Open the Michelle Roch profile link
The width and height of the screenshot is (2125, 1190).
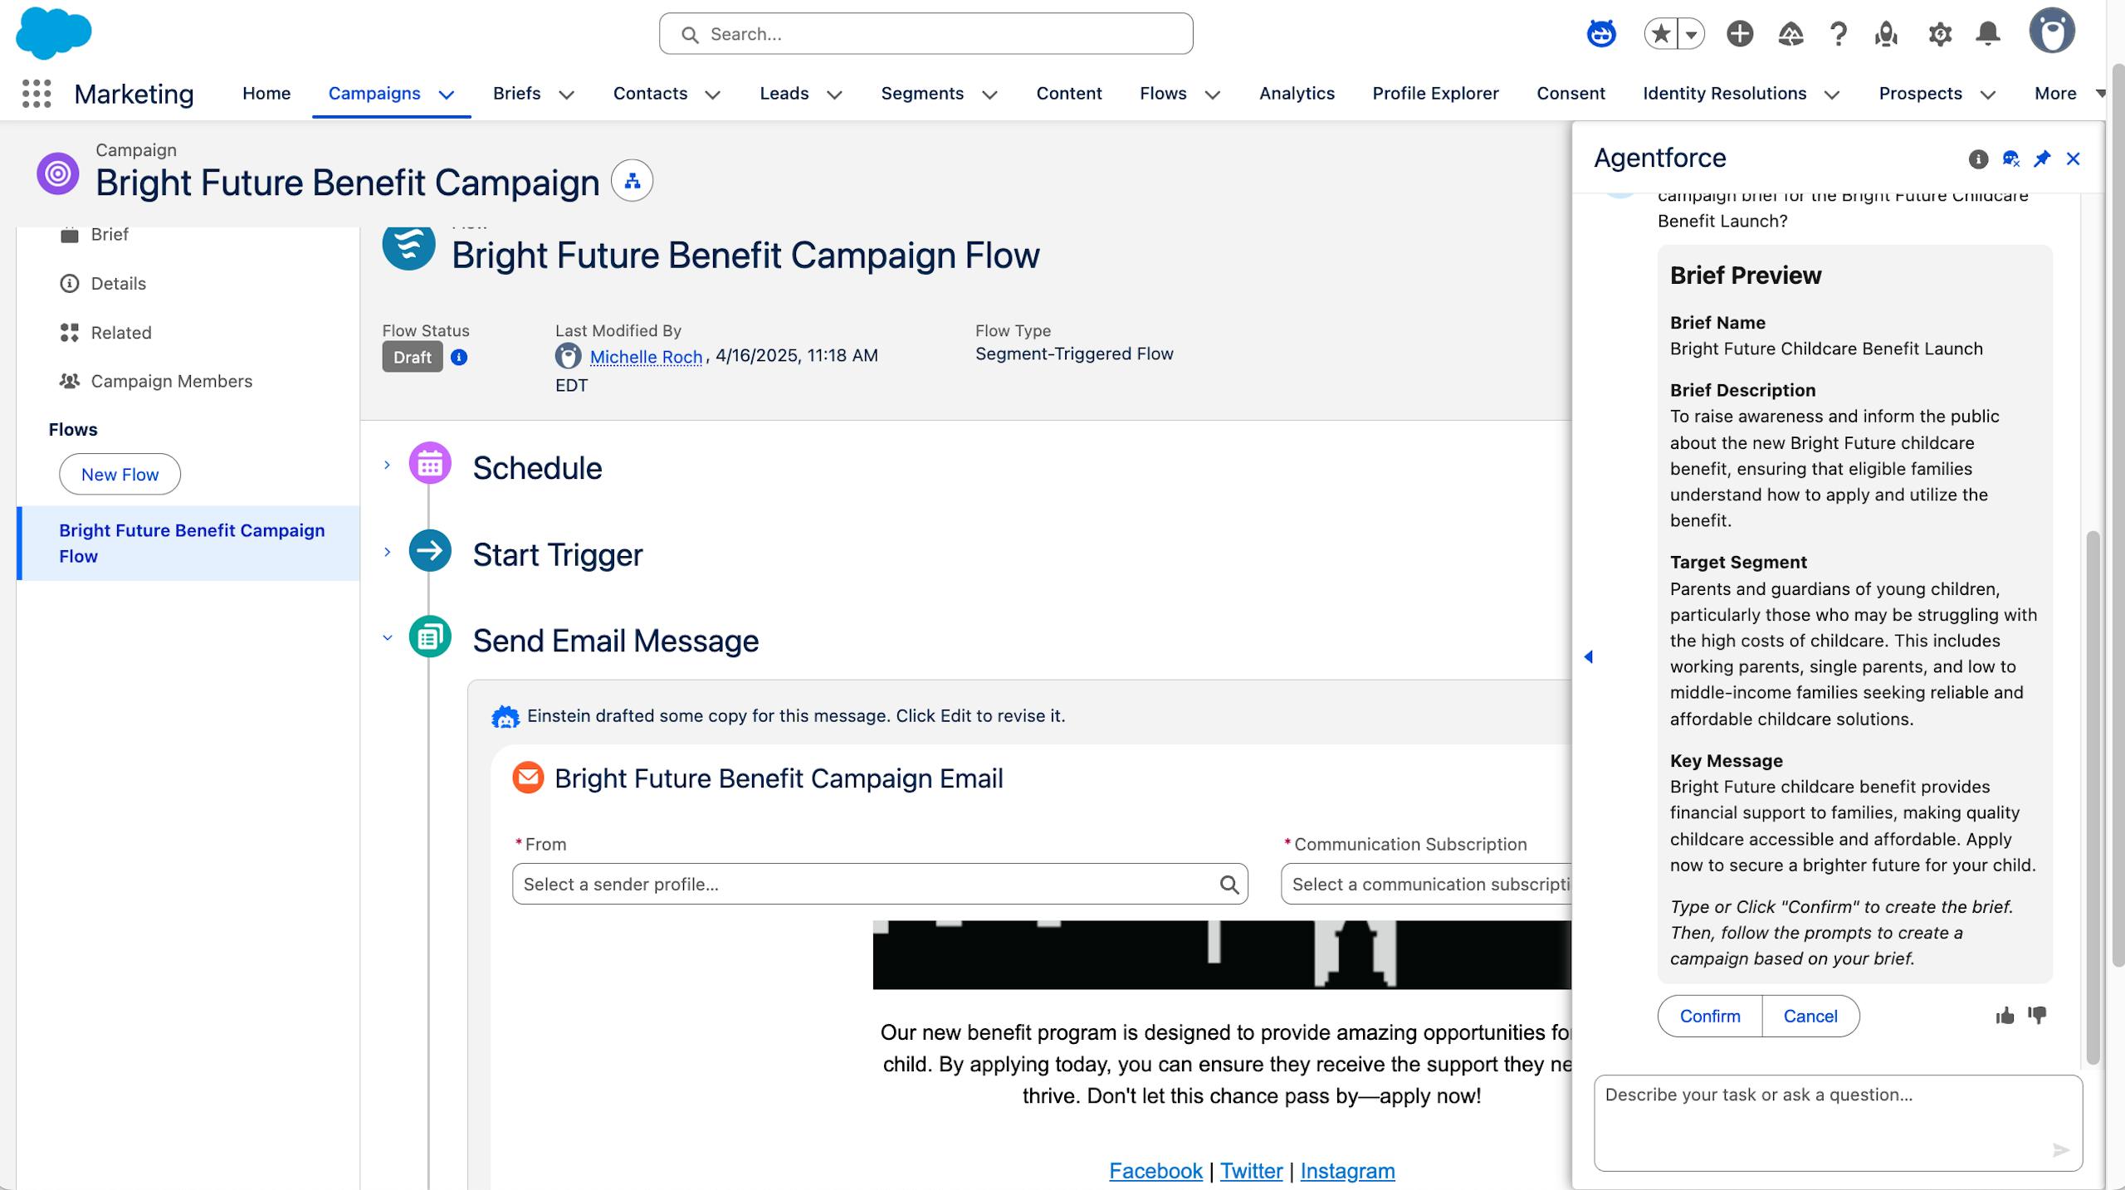click(646, 357)
